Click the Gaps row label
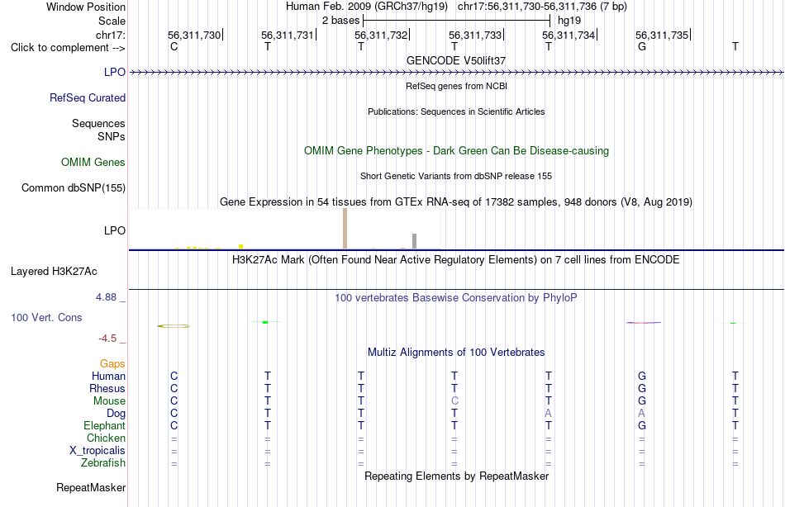This screenshot has height=507, width=785. click(112, 364)
